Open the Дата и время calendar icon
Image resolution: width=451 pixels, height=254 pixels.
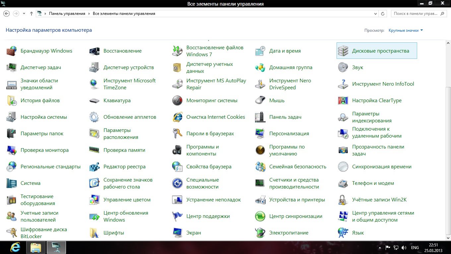click(x=260, y=51)
